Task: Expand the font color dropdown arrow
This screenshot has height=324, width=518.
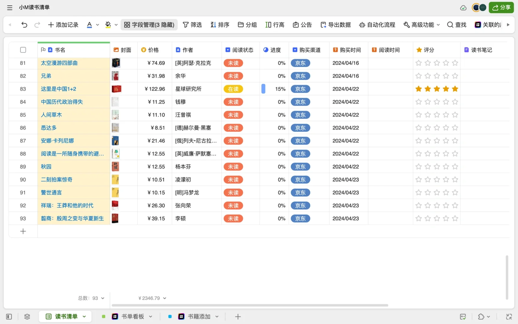Action: point(97,25)
